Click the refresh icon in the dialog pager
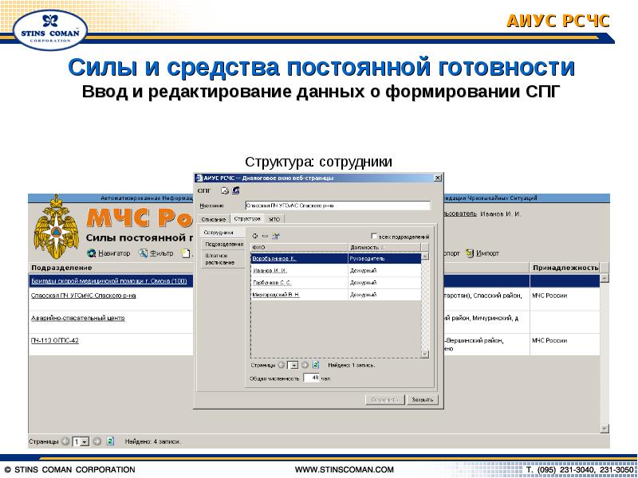 pos(316,365)
